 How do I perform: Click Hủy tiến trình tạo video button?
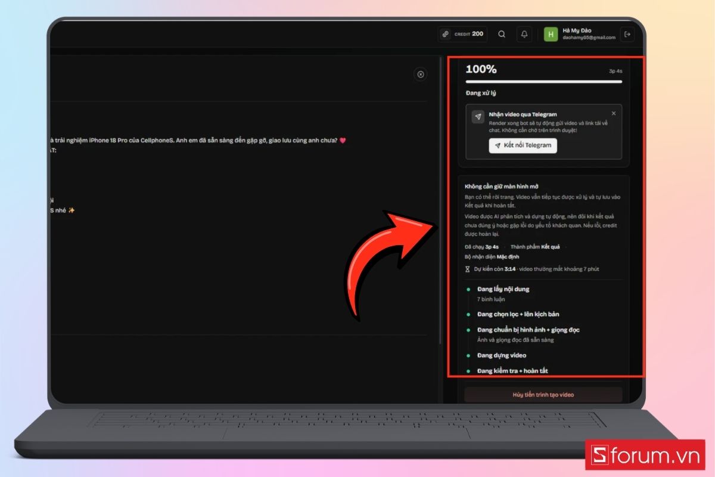point(543,395)
